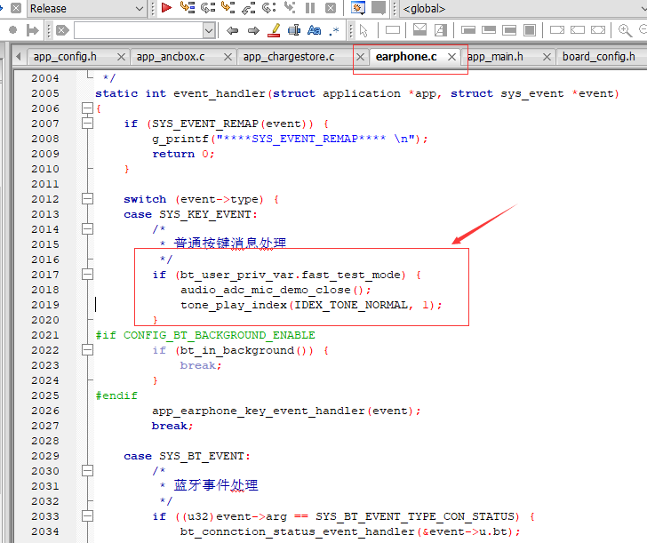Screen dimensions: 647x543
Task: Jump forward with right arrow icon
Action: (x=253, y=30)
